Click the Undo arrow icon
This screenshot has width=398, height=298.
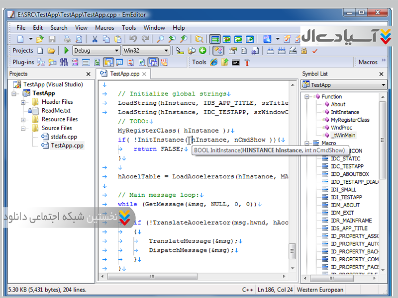133,39
